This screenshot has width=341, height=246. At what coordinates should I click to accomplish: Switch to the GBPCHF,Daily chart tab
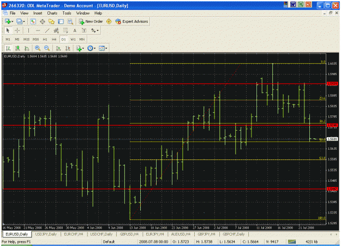pyautogui.click(x=234, y=234)
